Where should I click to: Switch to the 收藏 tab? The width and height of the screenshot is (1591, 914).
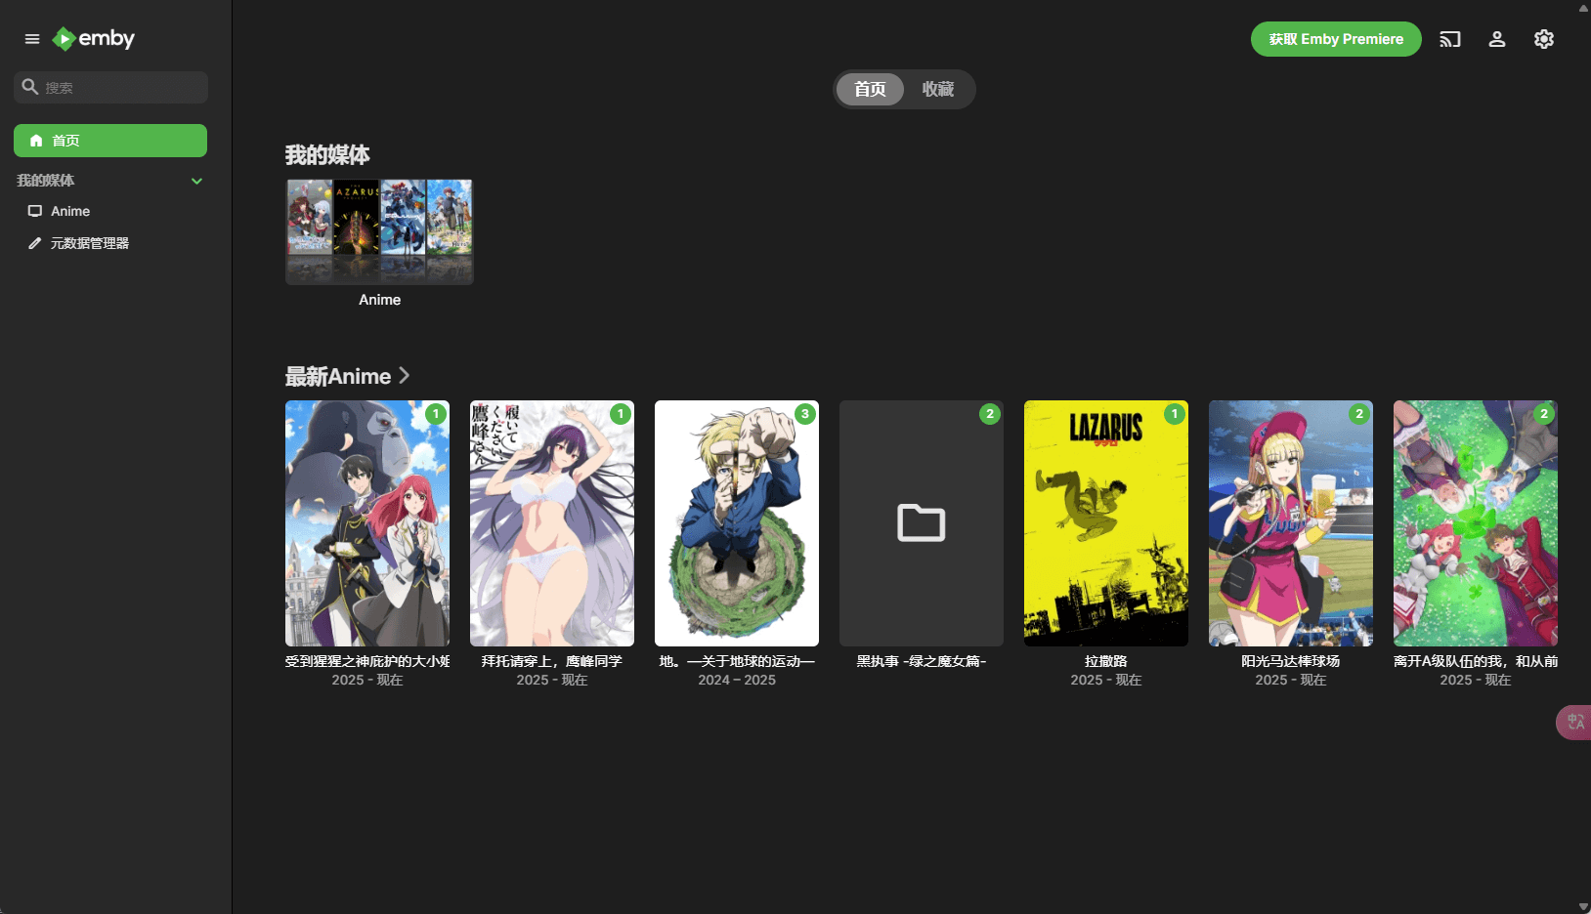point(937,89)
